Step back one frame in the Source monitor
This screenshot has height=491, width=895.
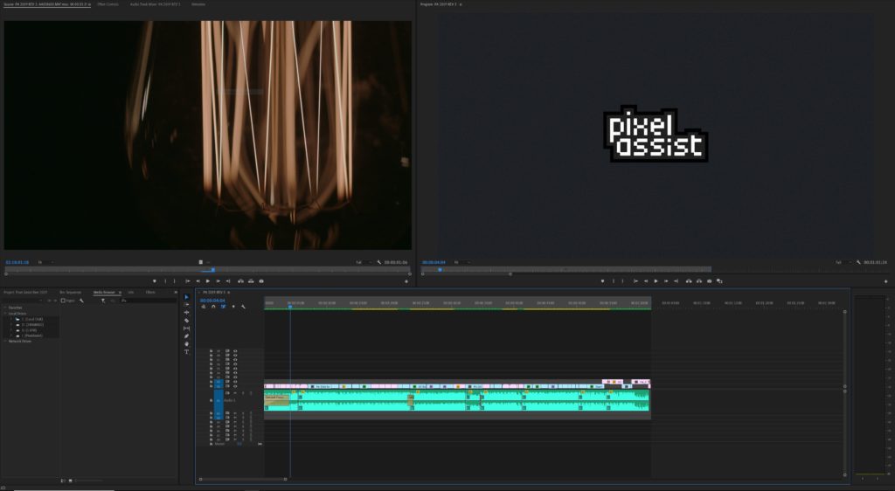coord(198,281)
